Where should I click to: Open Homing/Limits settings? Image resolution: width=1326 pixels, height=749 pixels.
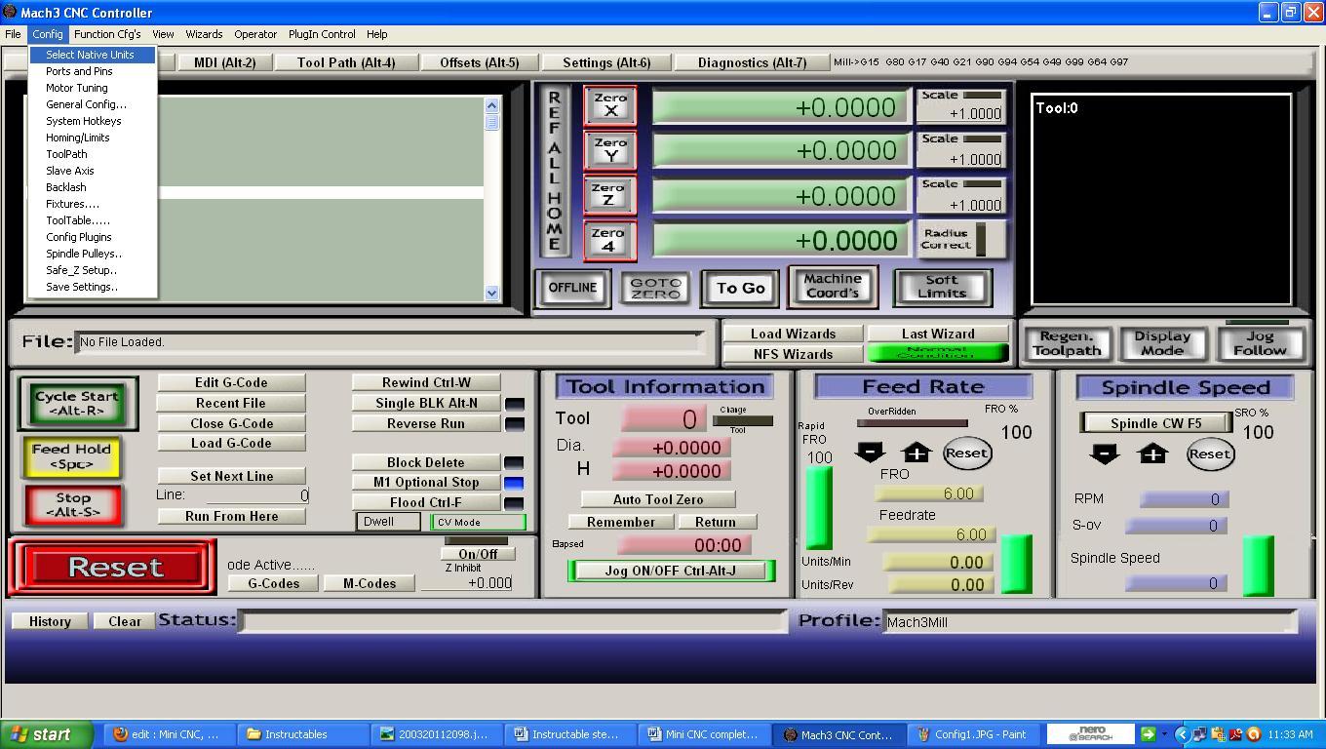tap(93, 138)
